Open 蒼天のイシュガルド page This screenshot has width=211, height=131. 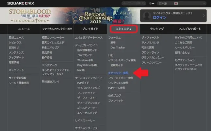coord(53,43)
